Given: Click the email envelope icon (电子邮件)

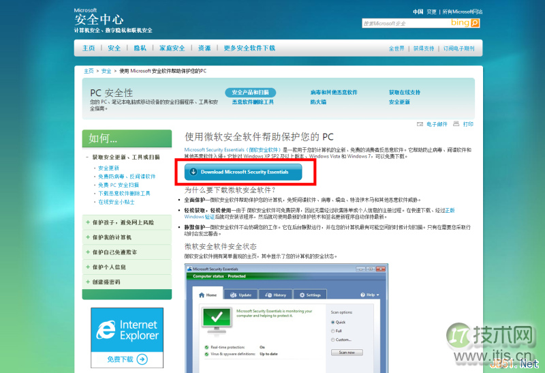Looking at the screenshot, I should 420,124.
